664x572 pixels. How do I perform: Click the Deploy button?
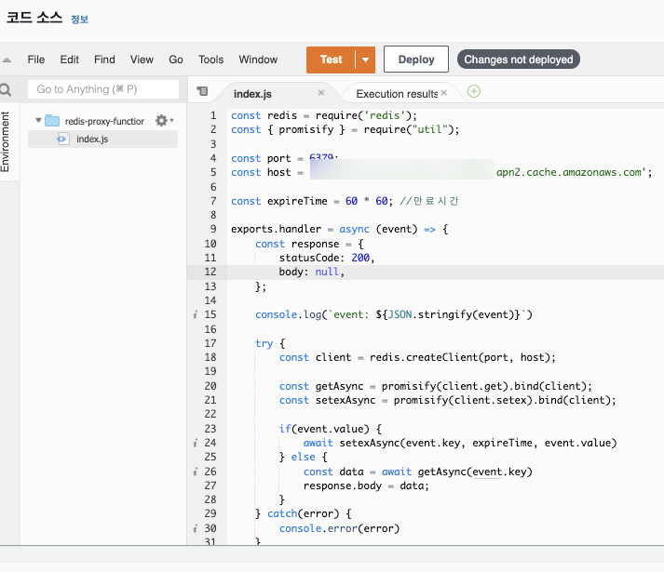(x=416, y=60)
